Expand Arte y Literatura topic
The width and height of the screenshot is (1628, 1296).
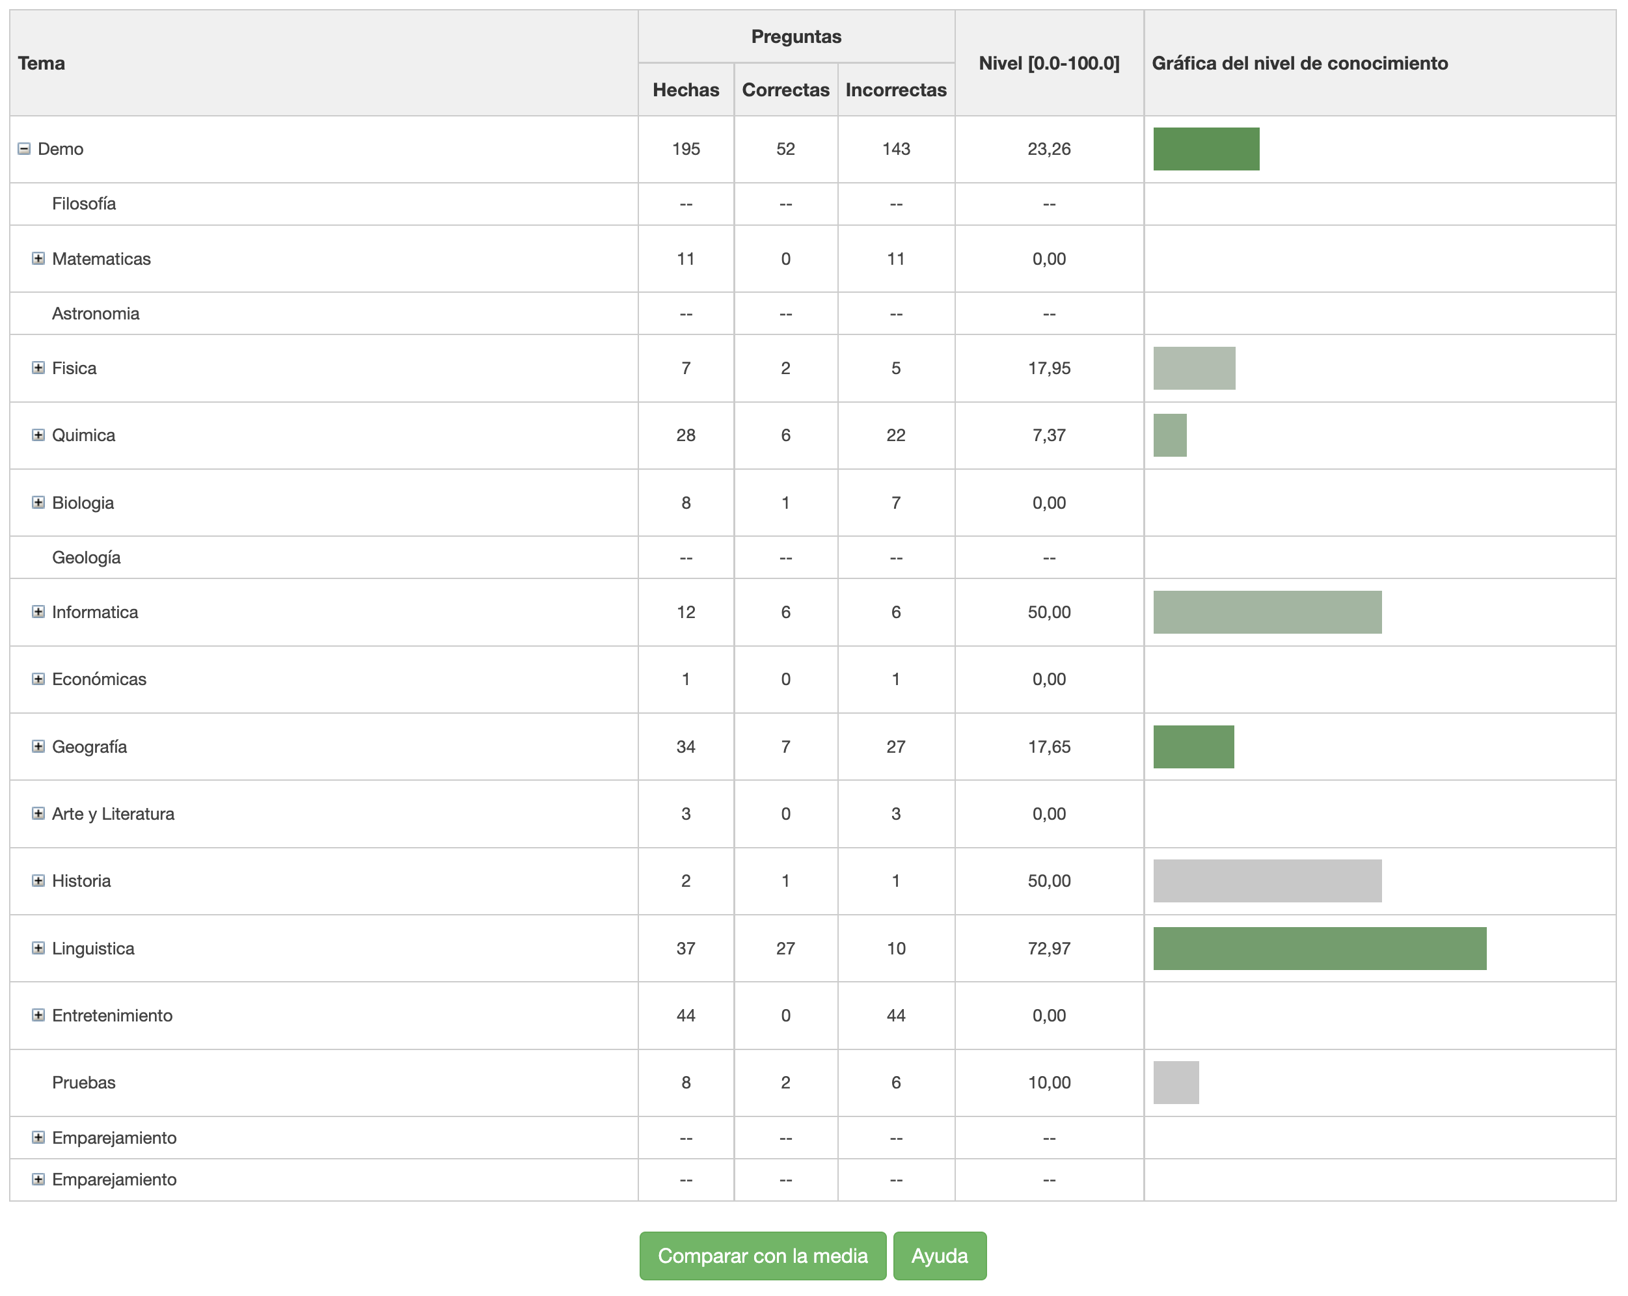38,814
